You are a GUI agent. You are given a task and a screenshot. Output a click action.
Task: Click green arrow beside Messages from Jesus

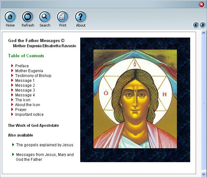(13, 154)
